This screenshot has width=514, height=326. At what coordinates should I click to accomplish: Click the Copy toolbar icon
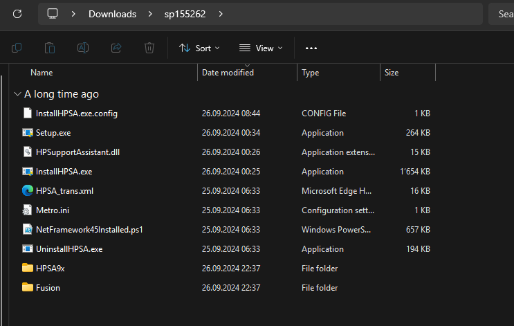[17, 48]
